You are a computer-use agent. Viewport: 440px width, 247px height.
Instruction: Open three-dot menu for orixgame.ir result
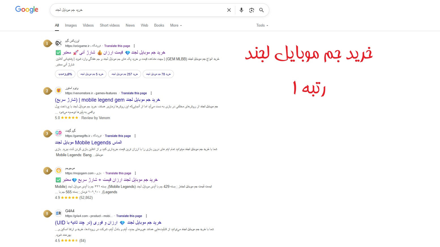click(x=134, y=46)
